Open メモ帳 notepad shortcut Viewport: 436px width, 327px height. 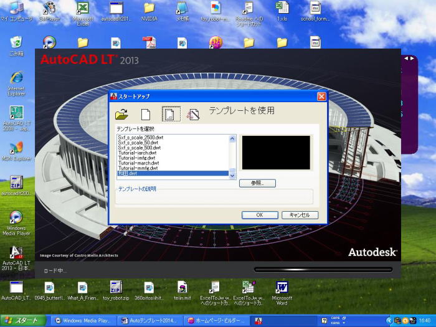tap(182, 11)
